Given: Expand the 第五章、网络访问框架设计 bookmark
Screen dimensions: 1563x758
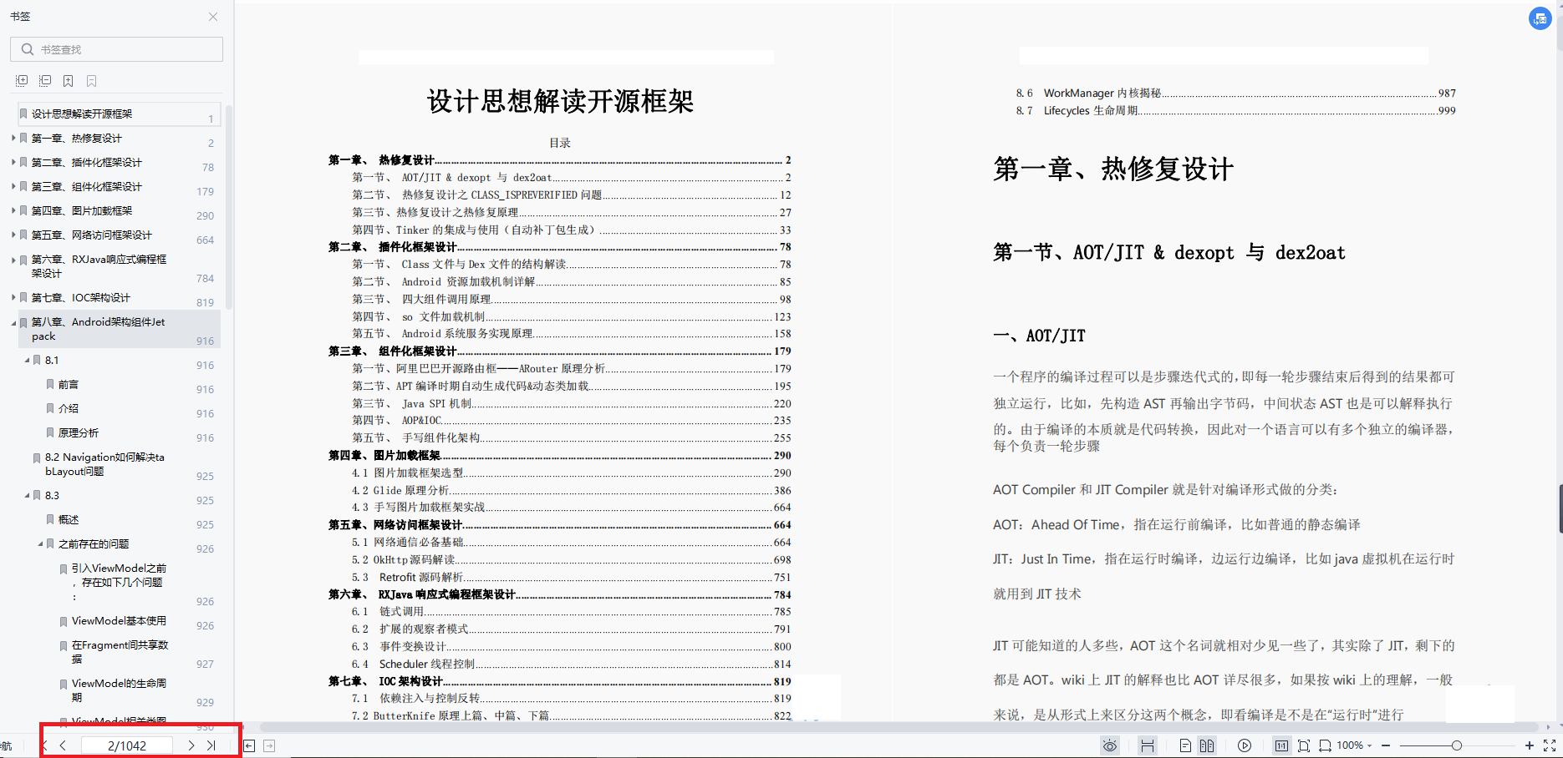Looking at the screenshot, I should (x=13, y=235).
